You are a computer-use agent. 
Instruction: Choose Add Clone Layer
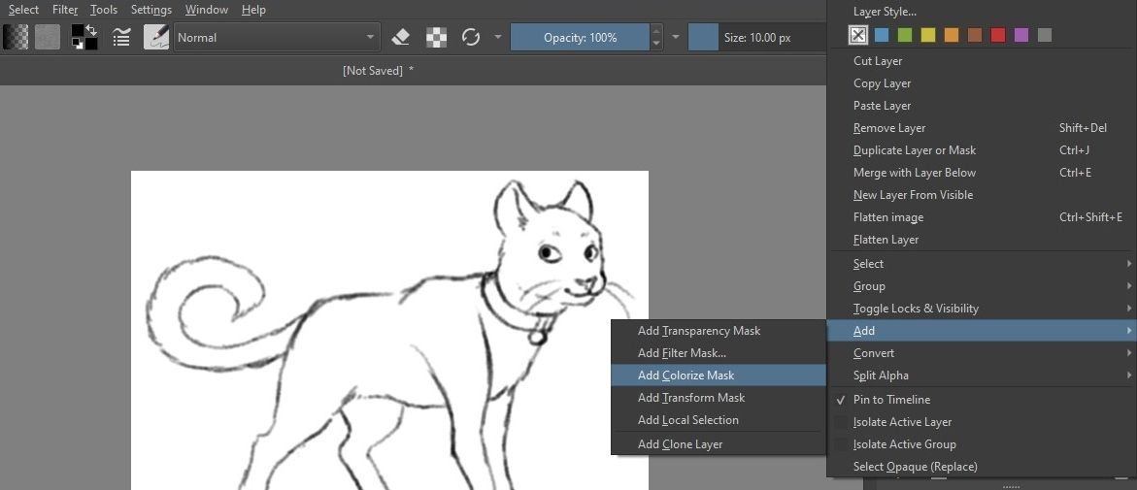719,444
